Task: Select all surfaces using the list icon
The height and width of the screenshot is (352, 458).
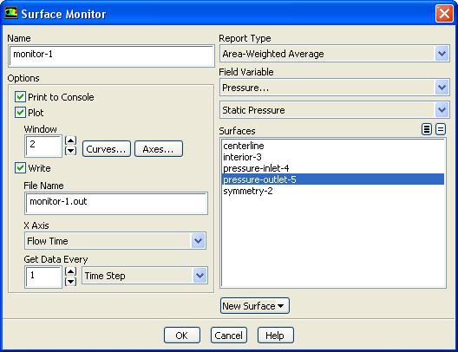Action: 427,129
